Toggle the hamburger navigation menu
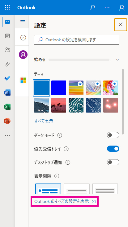 [23, 22]
